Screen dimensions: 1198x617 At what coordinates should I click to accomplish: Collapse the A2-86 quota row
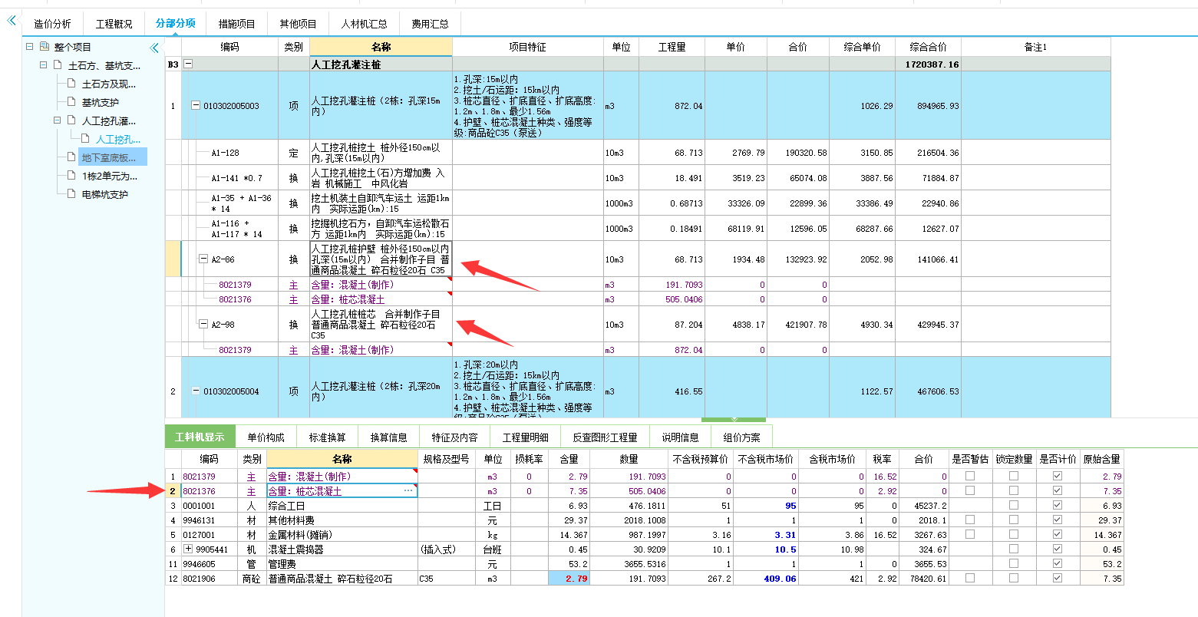click(204, 259)
